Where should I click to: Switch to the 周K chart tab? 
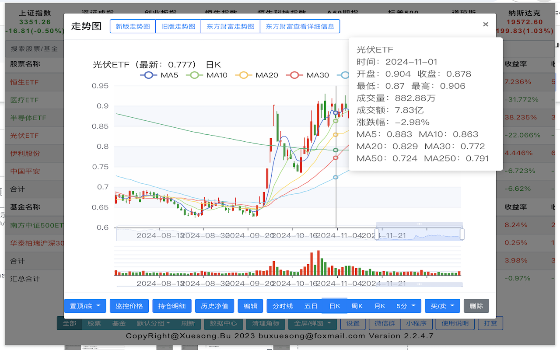tap(357, 306)
